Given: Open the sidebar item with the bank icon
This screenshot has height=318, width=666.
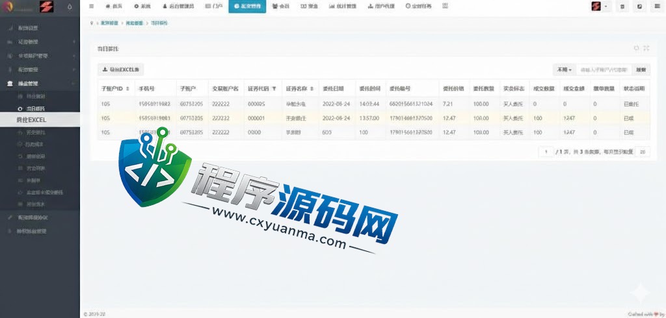Looking at the screenshot, I should 40,84.
